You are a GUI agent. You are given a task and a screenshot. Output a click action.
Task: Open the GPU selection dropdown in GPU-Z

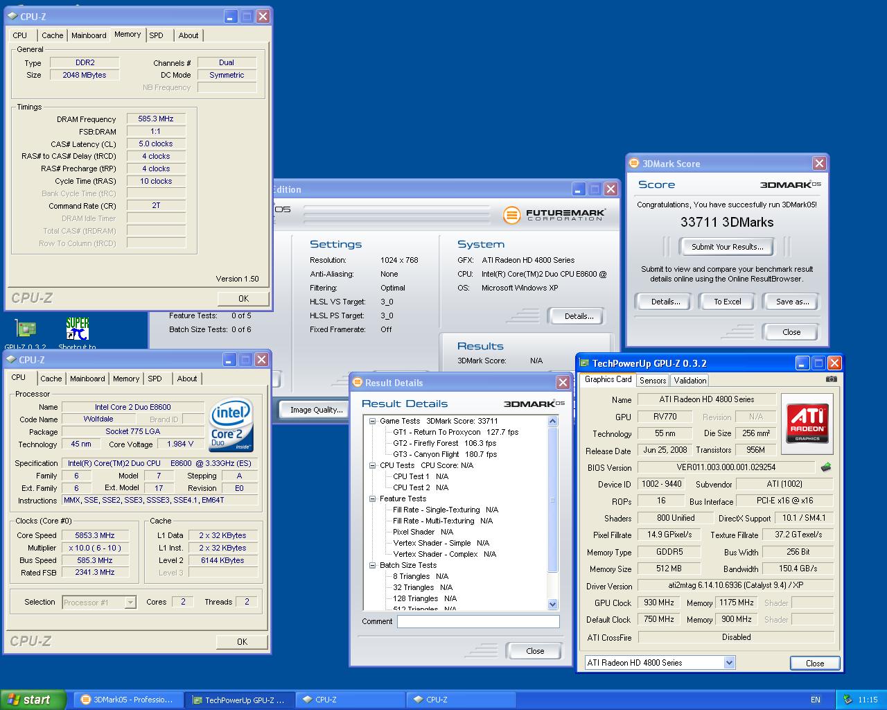729,662
